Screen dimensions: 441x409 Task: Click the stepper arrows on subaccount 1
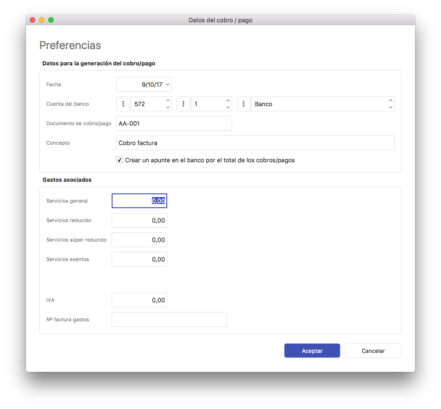click(228, 104)
